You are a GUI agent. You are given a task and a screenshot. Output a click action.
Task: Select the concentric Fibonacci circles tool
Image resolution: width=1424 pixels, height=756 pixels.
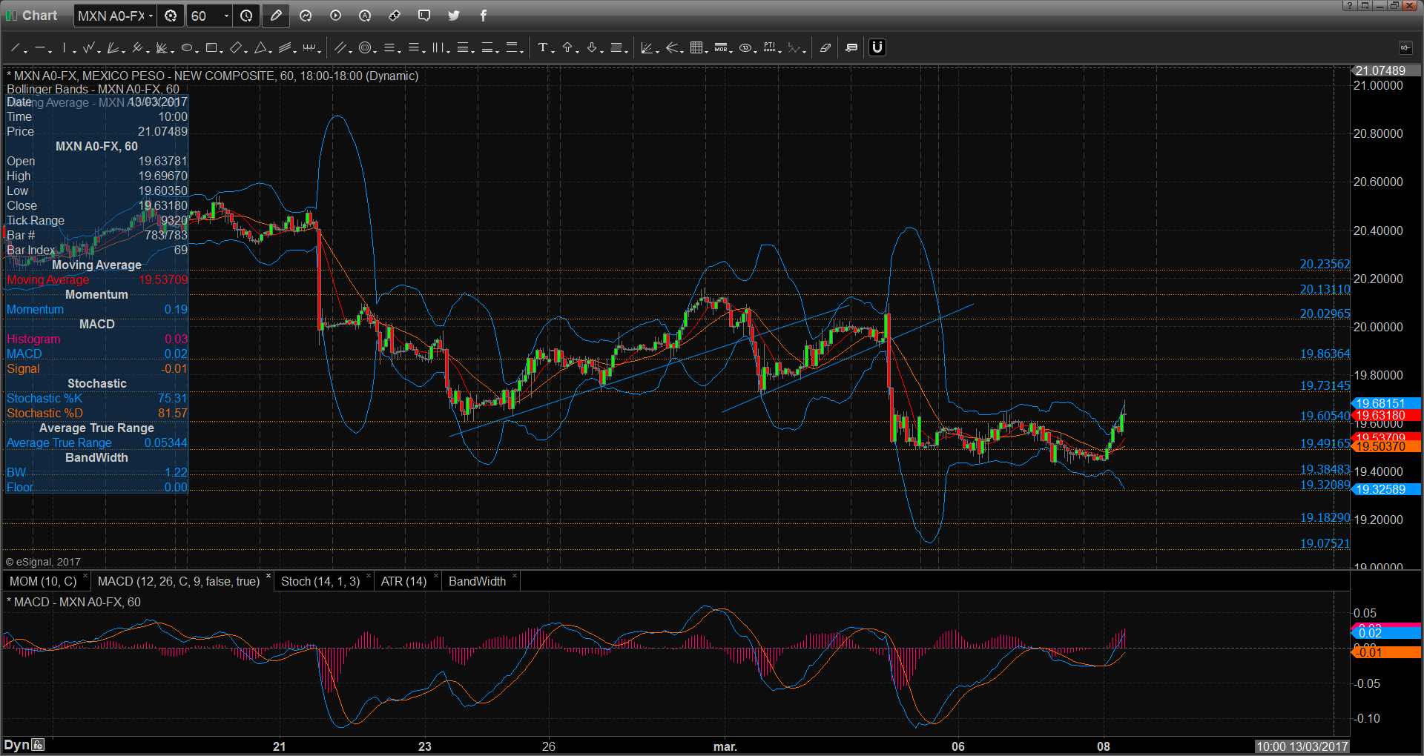tap(364, 47)
